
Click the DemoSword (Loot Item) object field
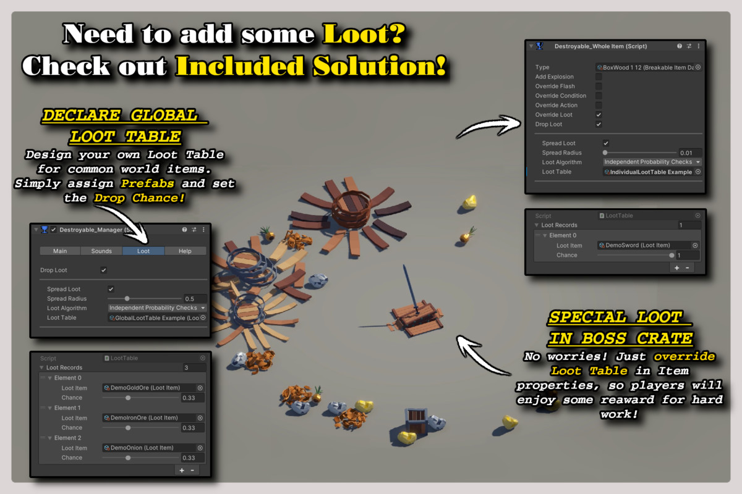pyautogui.click(x=649, y=245)
